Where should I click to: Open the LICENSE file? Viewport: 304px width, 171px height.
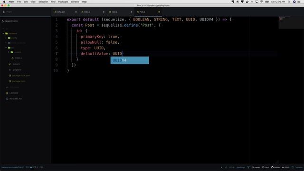click(x=12, y=93)
